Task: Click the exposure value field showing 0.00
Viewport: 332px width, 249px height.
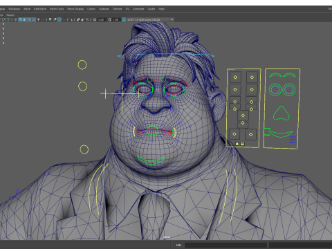Action: [102, 19]
